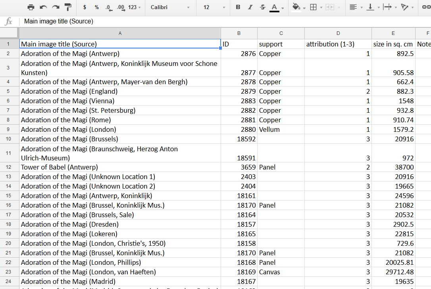Click the formula bar input

point(225,21)
